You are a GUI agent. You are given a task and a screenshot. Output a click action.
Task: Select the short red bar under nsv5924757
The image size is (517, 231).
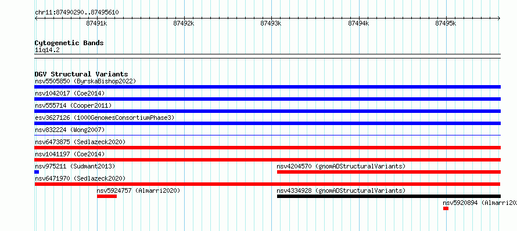(x=107, y=196)
